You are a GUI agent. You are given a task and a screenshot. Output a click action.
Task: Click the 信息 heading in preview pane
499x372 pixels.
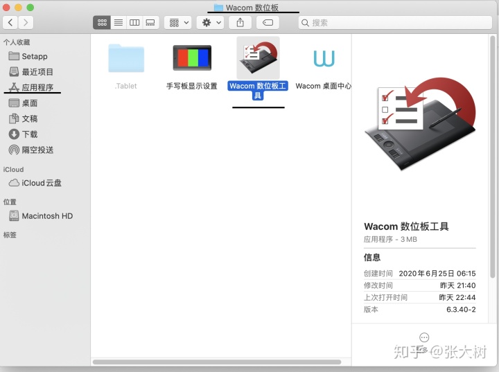pos(372,257)
